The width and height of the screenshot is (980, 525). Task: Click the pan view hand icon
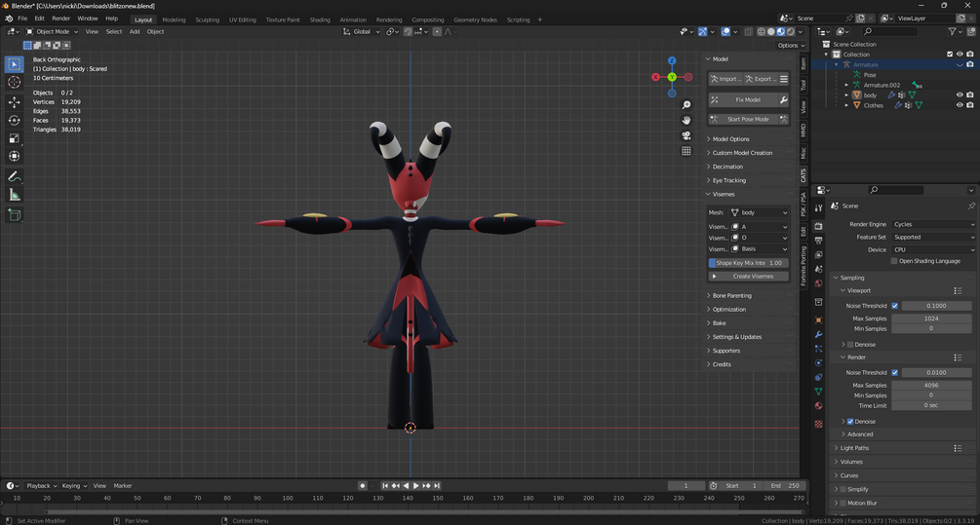(x=686, y=120)
